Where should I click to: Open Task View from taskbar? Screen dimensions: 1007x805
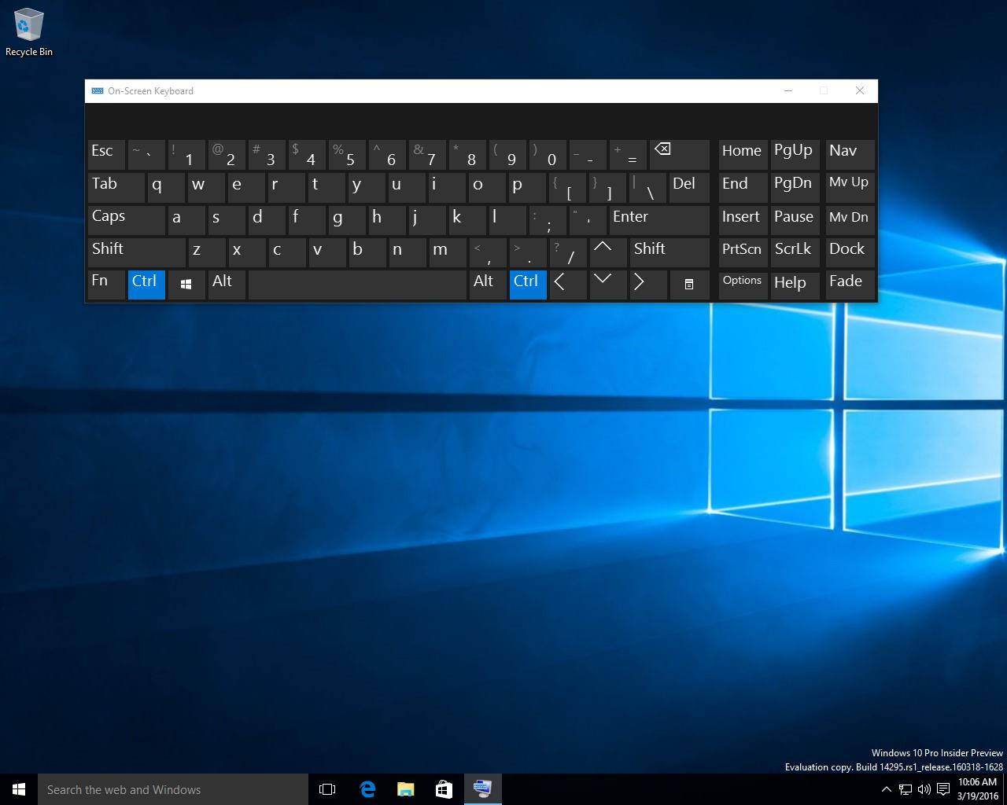327,789
